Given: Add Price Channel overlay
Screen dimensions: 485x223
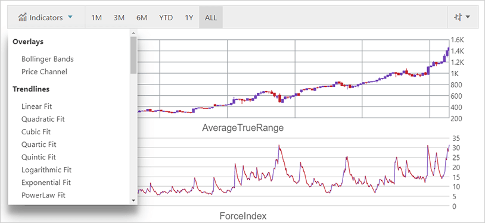Looking at the screenshot, I should [44, 71].
